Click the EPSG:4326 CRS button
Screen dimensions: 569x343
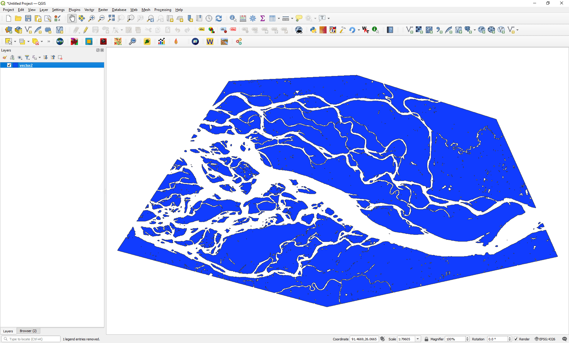coord(545,339)
